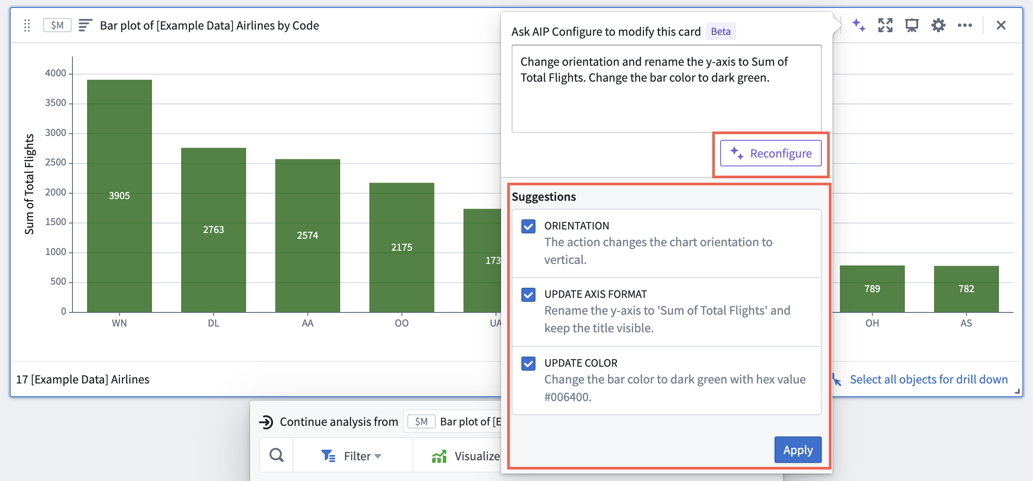The height and width of the screenshot is (481, 1033).
Task: Uncheck the ORIENTATION suggestion checkbox
Action: pyautogui.click(x=528, y=226)
